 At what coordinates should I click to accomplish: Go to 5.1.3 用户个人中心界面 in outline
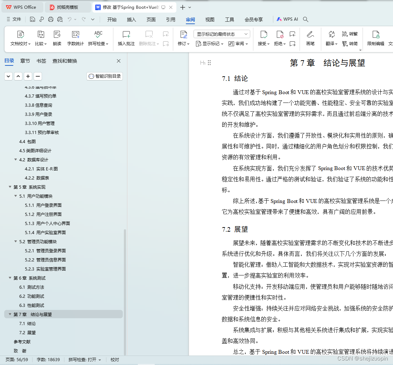pyautogui.click(x=47, y=223)
